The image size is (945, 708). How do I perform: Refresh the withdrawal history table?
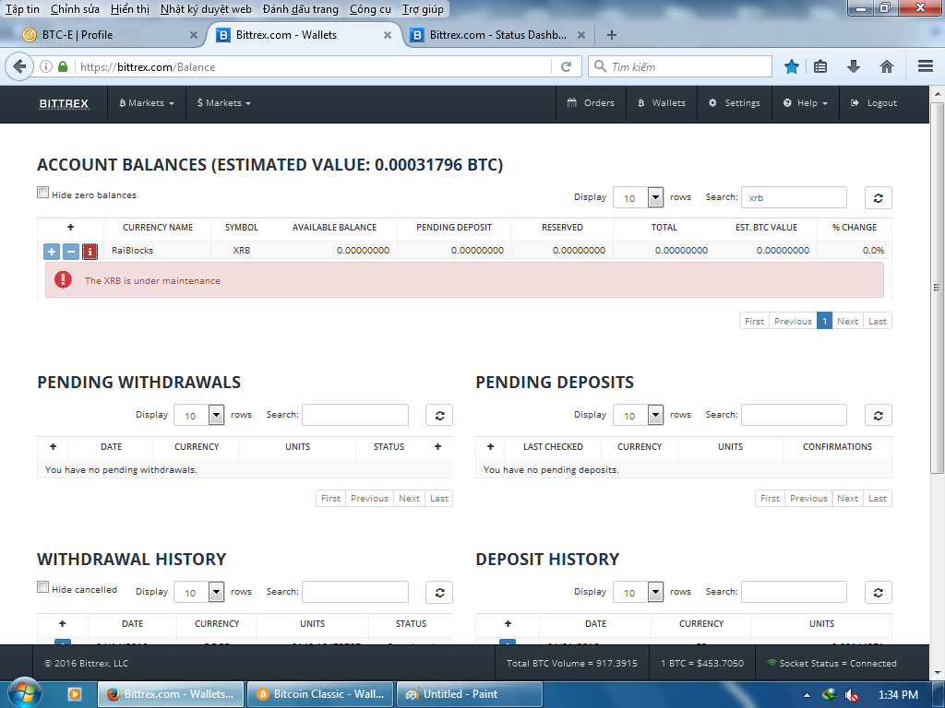click(x=439, y=592)
